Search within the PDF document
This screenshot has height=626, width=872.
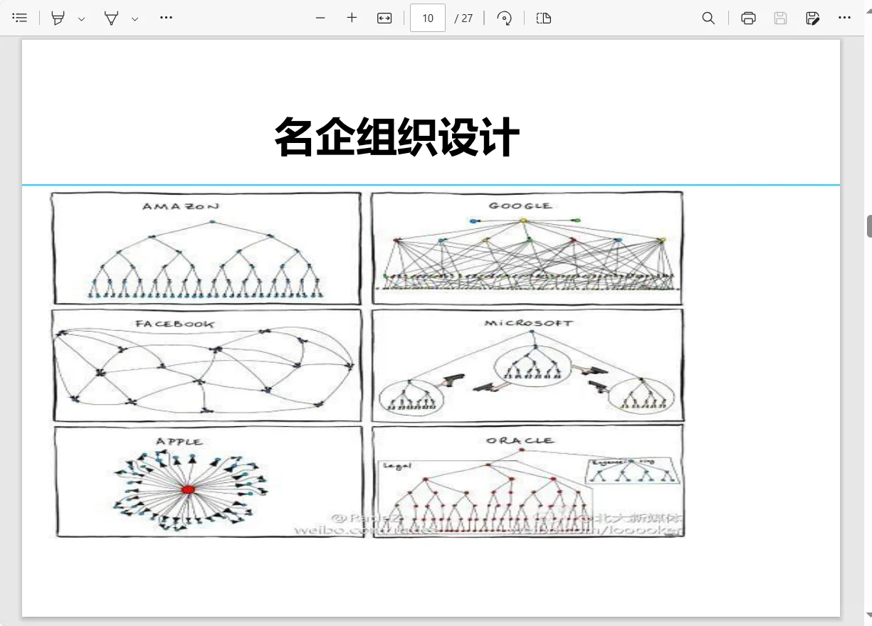[x=709, y=18]
